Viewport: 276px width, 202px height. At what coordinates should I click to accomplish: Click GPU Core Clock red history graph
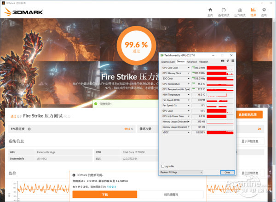(x=220, y=68)
